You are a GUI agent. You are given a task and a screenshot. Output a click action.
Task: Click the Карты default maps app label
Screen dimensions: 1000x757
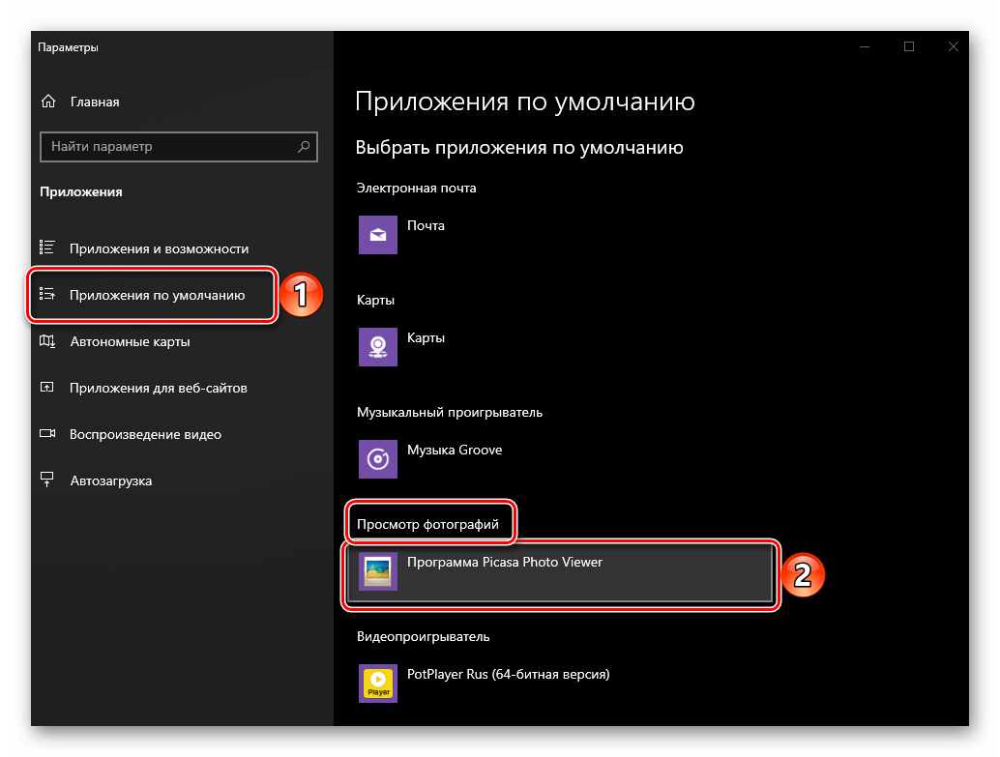(x=426, y=338)
